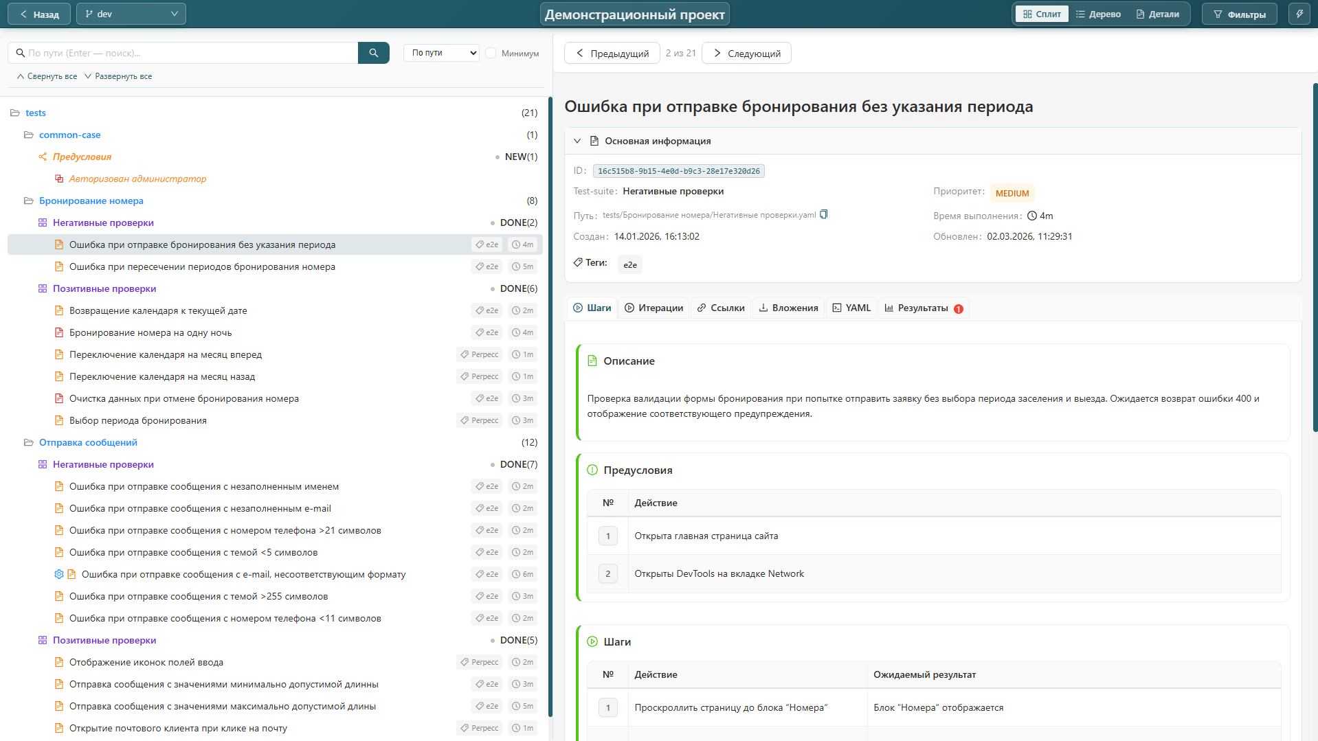This screenshot has height=741, width=1318.
Task: Click gear icon beside the e-mail format test
Action: tap(59, 574)
